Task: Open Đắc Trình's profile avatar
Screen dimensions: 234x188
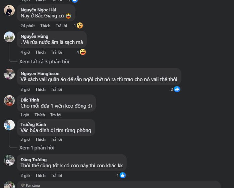Action: (9, 101)
